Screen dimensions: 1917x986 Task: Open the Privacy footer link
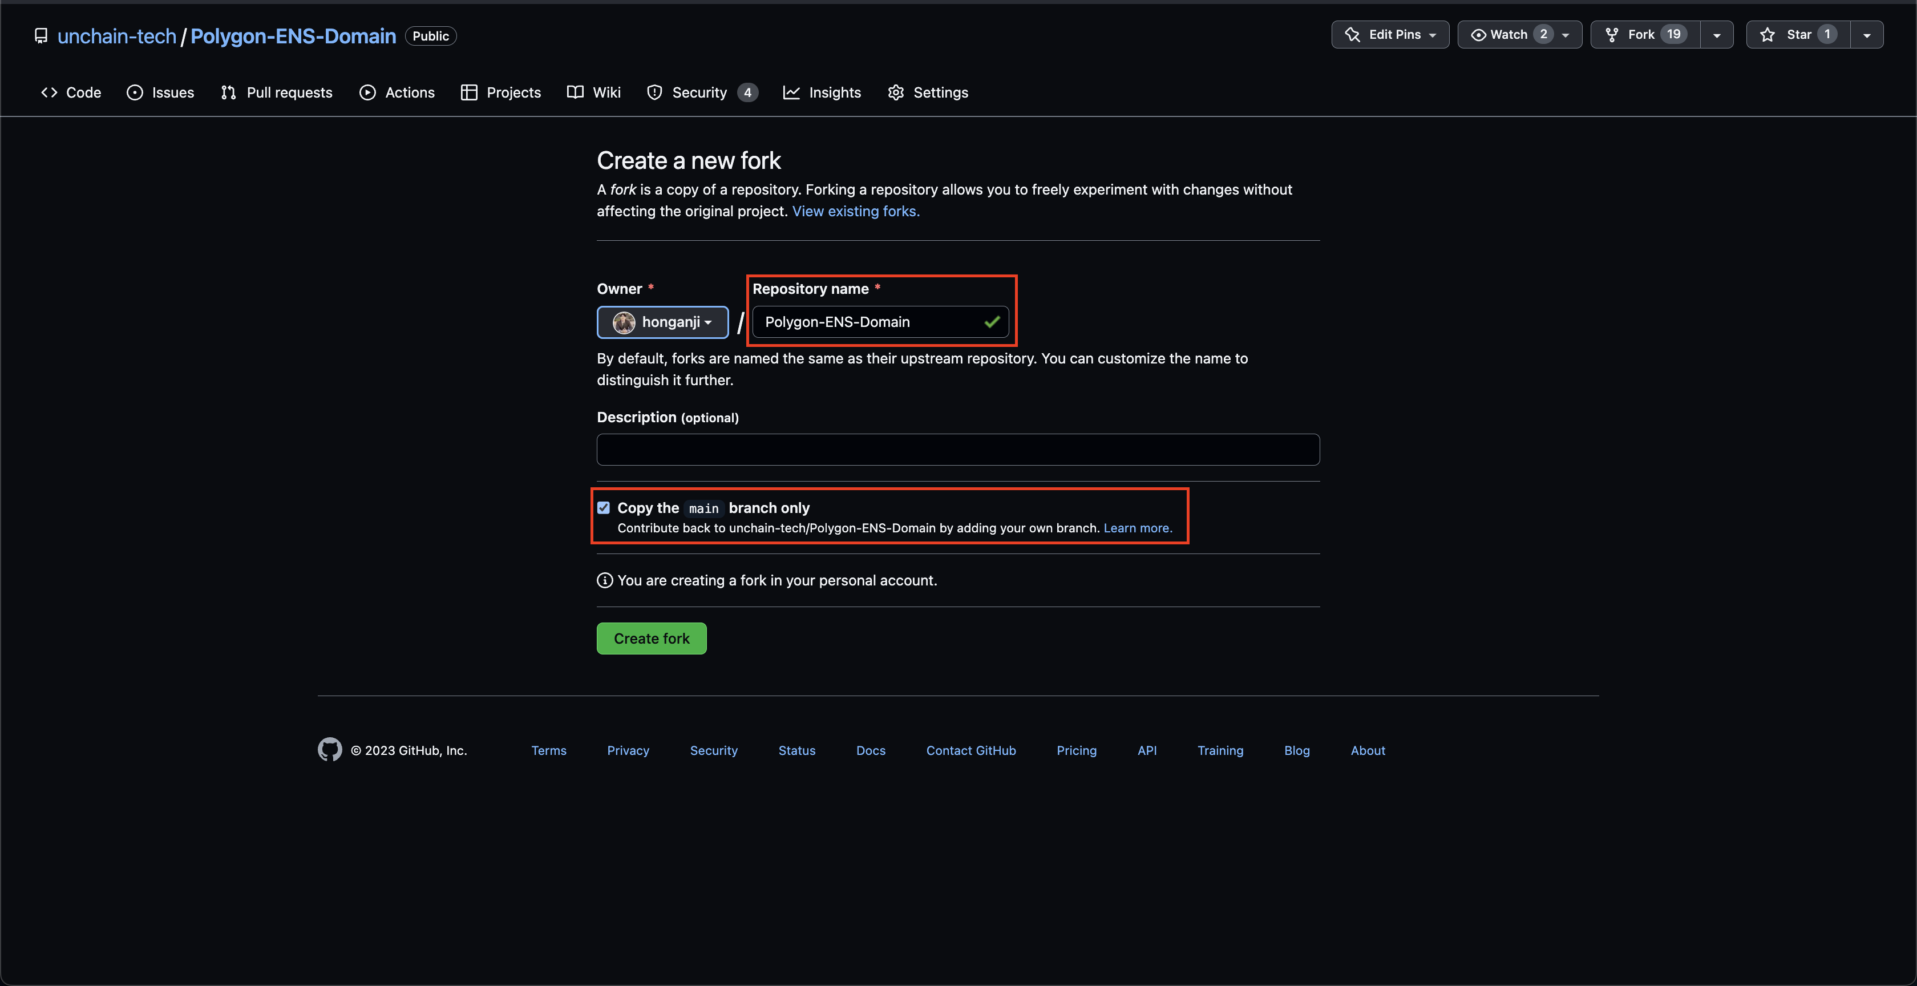tap(628, 750)
